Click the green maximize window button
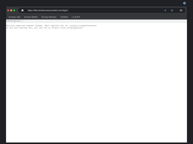193x144 pixels. (14, 10)
